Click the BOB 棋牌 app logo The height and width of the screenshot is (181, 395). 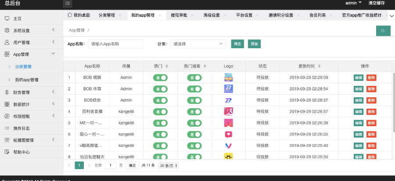click(x=228, y=78)
